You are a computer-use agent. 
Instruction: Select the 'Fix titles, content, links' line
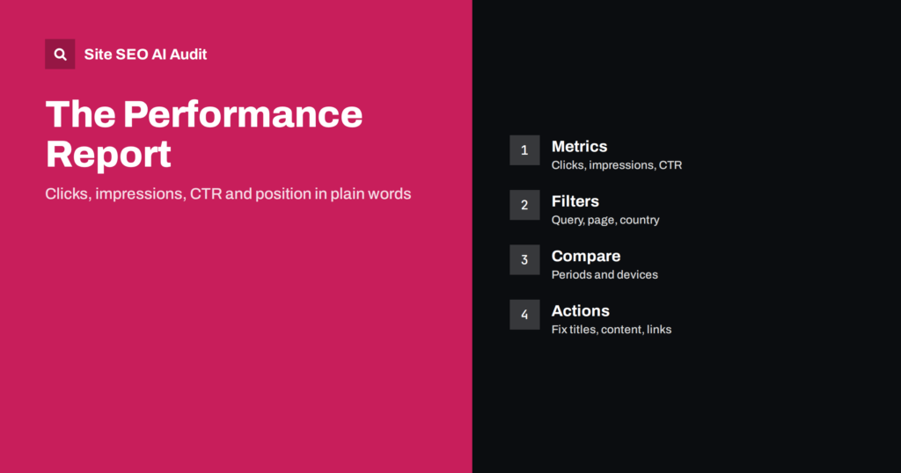612,330
